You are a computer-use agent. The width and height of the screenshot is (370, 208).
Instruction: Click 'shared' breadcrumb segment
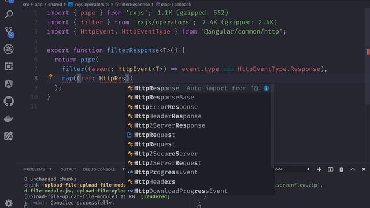point(55,5)
